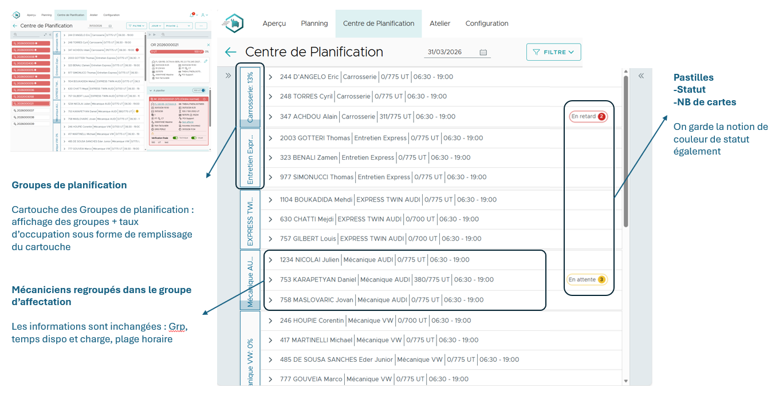Expand the large 347 ACHDOU Alain row
The image size is (779, 399).
coord(270,117)
